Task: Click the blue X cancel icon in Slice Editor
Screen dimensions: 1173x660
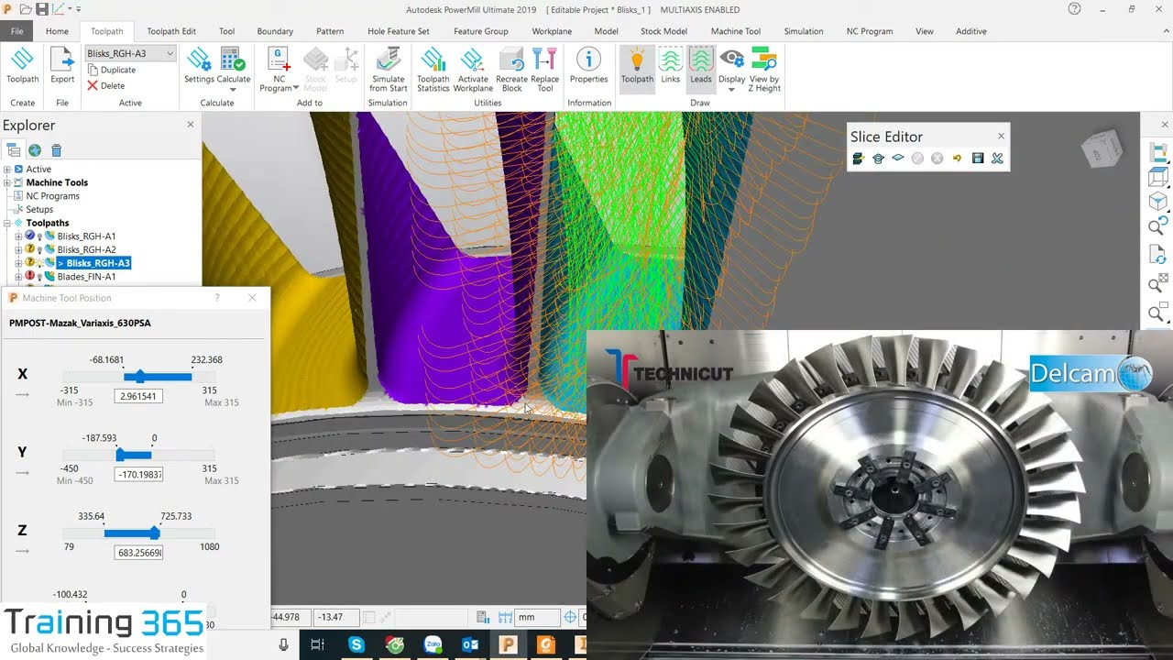Action: coord(997,159)
